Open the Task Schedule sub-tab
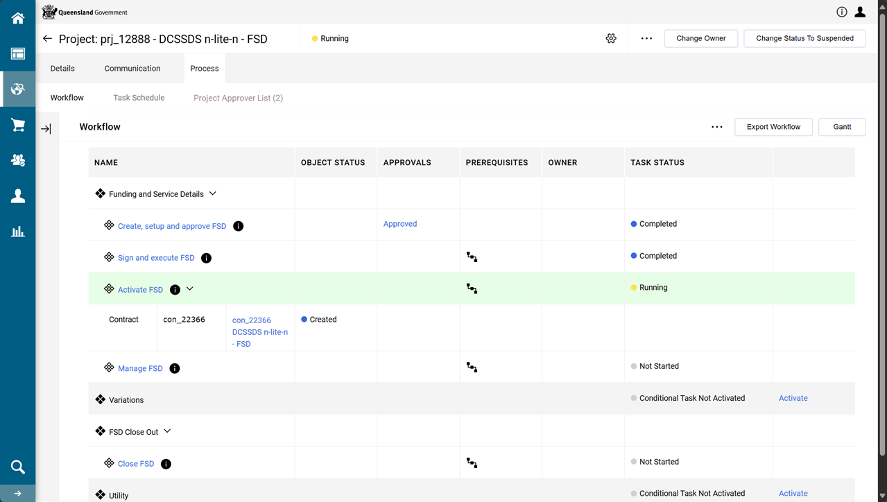 tap(139, 98)
